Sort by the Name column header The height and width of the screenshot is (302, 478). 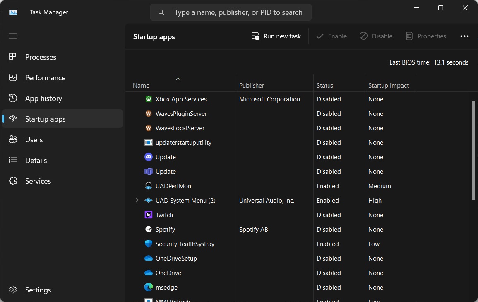[x=141, y=86]
